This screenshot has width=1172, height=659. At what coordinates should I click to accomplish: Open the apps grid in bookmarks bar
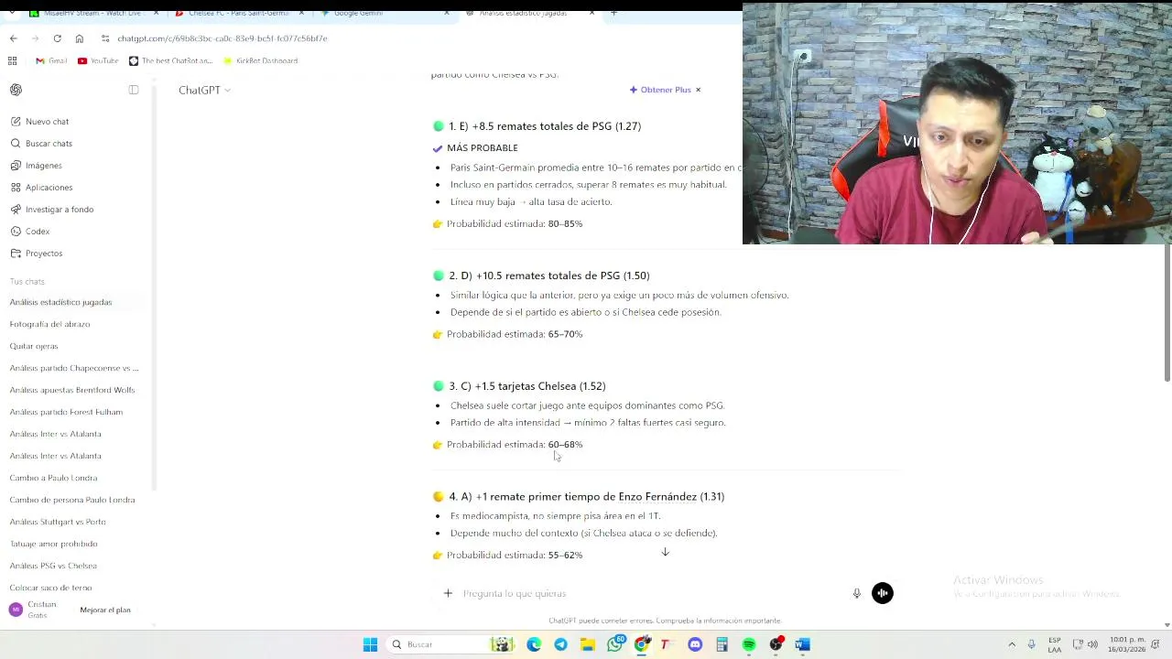[12, 60]
